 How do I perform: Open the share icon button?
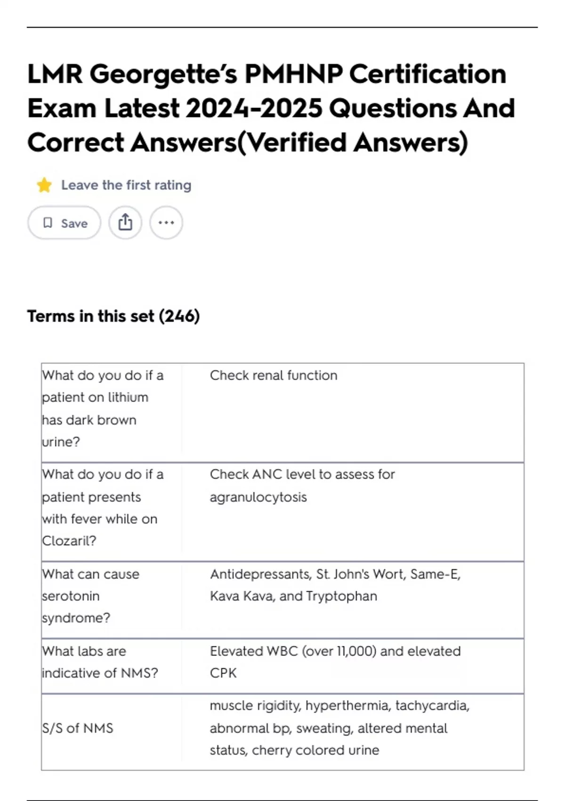(x=125, y=222)
